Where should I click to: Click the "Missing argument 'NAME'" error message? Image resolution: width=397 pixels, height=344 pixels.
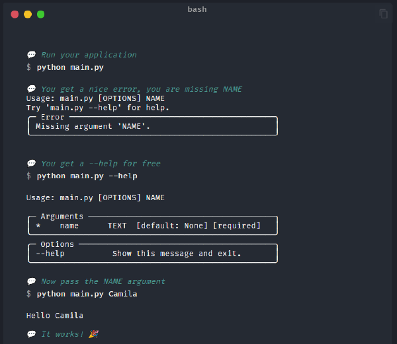pyautogui.click(x=93, y=126)
